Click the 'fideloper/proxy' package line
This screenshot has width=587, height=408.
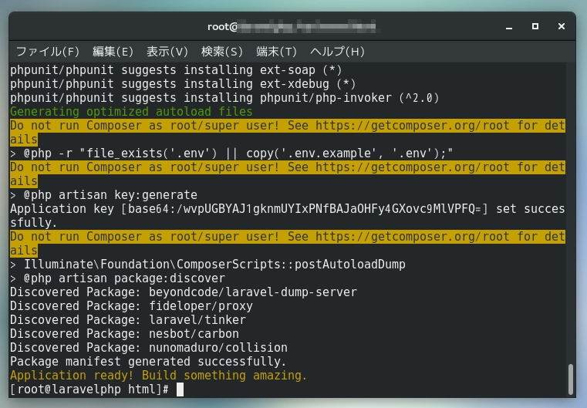131,306
